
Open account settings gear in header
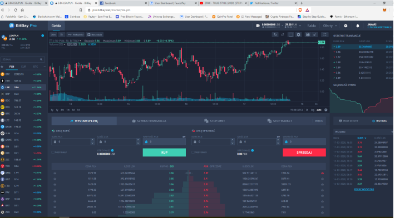345,26
